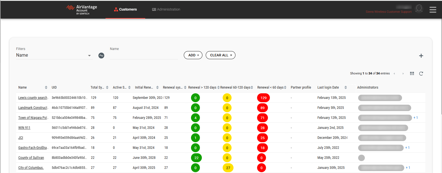Click the AirVantage Account logo
This screenshot has height=173, width=442.
point(82,9)
